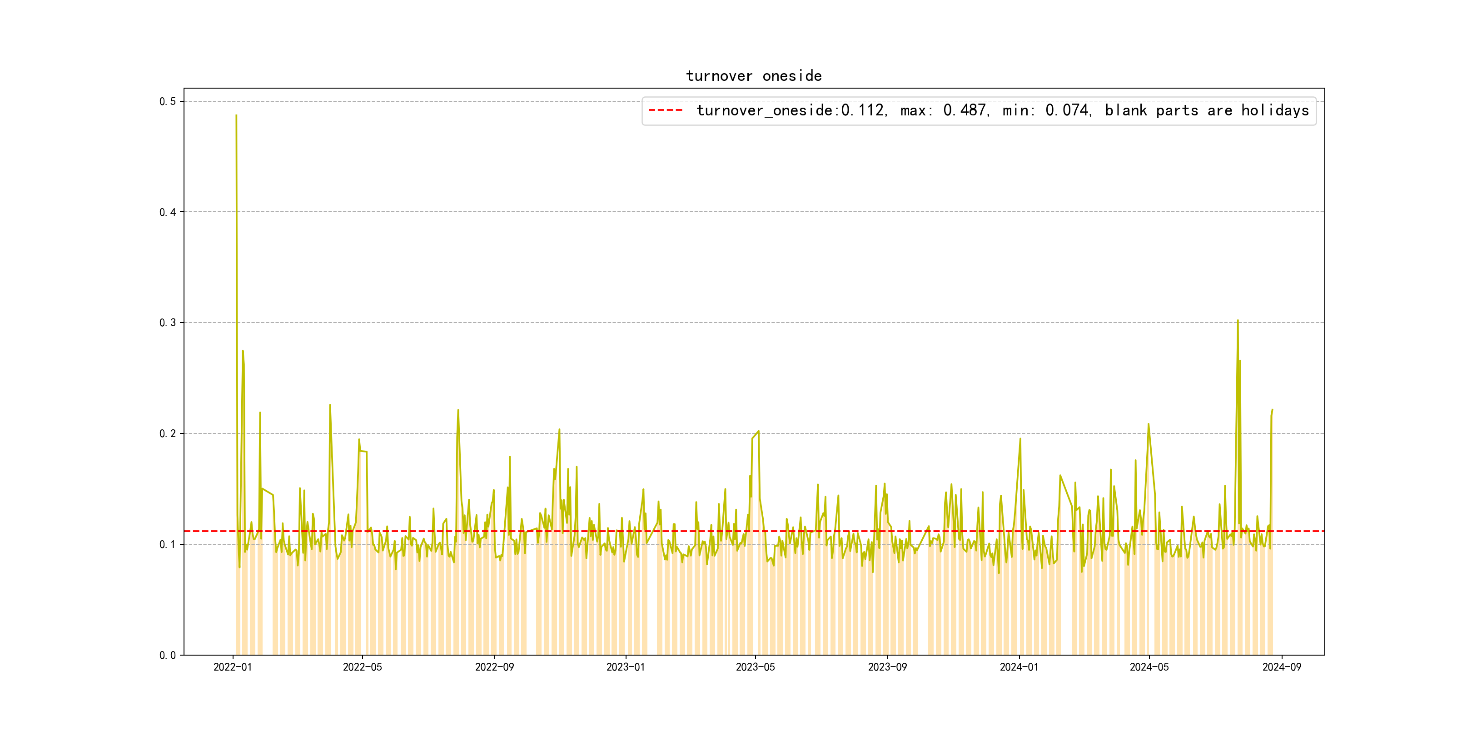Click the red dashed line legend sample
The image size is (1472, 736).
665,110
